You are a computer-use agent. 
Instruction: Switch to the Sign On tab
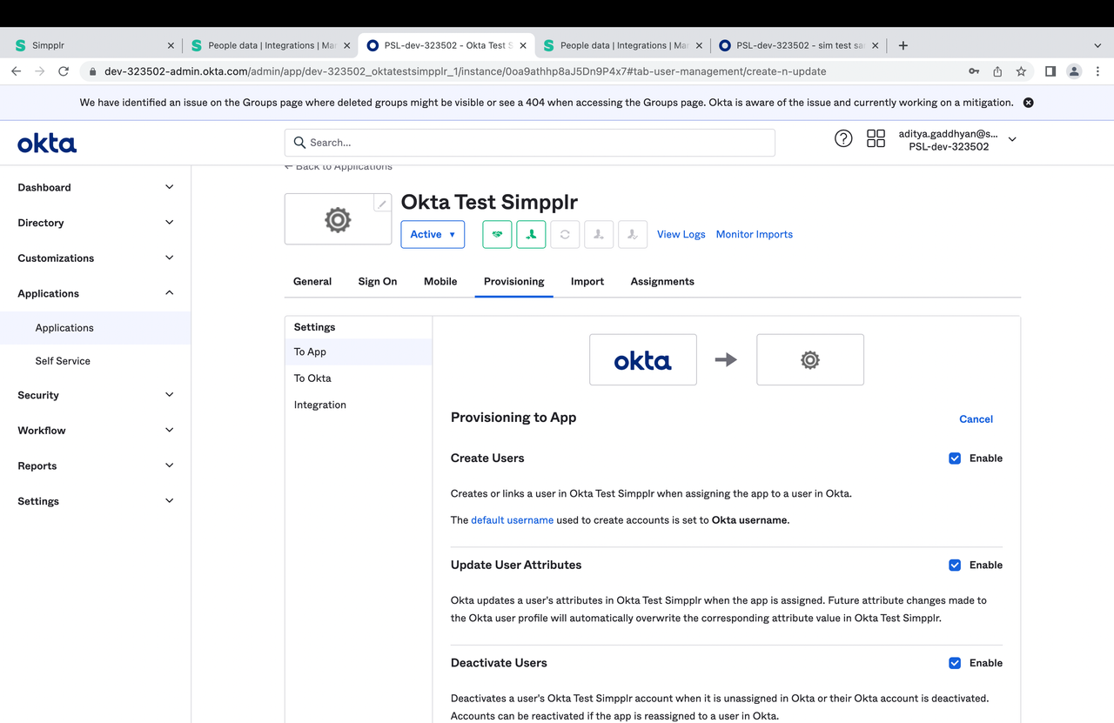click(x=377, y=281)
